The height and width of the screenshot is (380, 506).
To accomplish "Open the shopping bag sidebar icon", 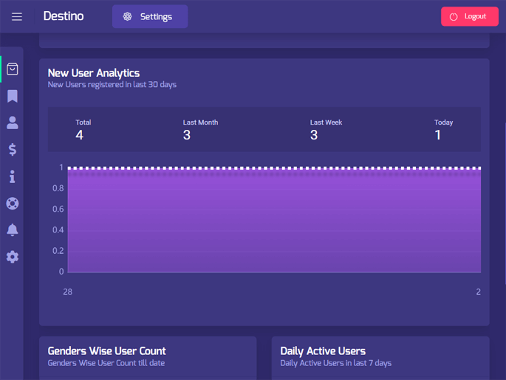I will click(13, 69).
